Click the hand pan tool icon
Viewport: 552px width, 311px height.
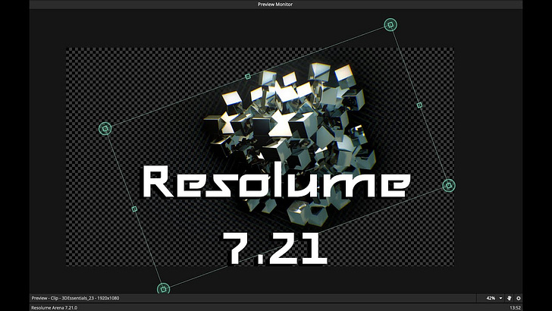coord(509,298)
